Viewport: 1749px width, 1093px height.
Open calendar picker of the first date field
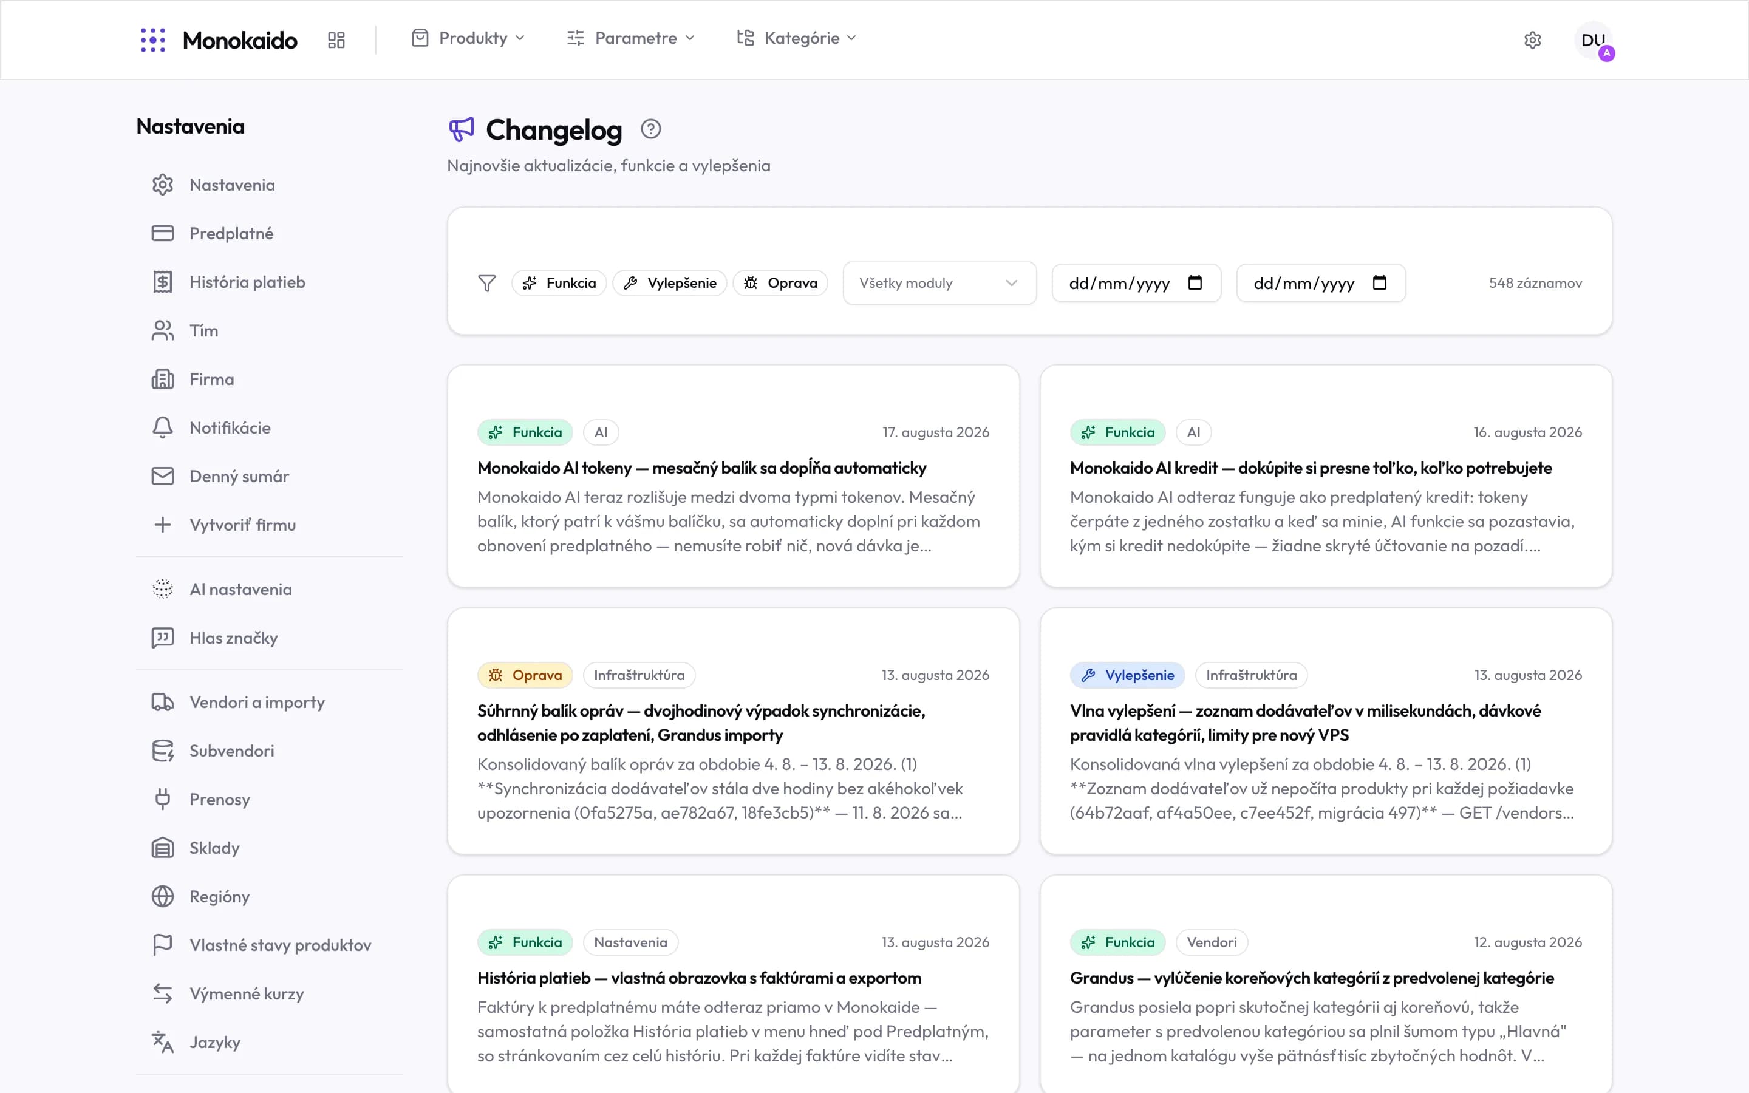point(1195,282)
